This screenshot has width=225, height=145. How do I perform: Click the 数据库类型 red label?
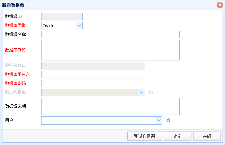tap(15, 26)
